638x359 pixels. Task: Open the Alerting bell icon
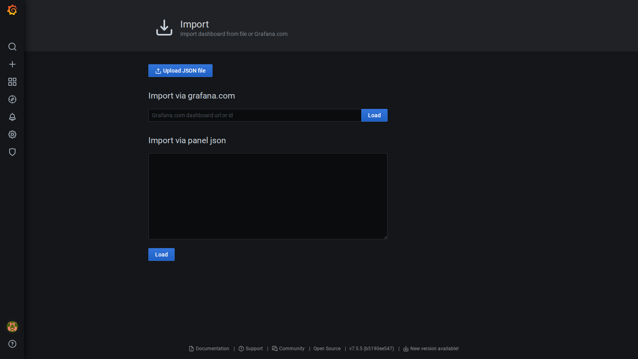(x=12, y=117)
